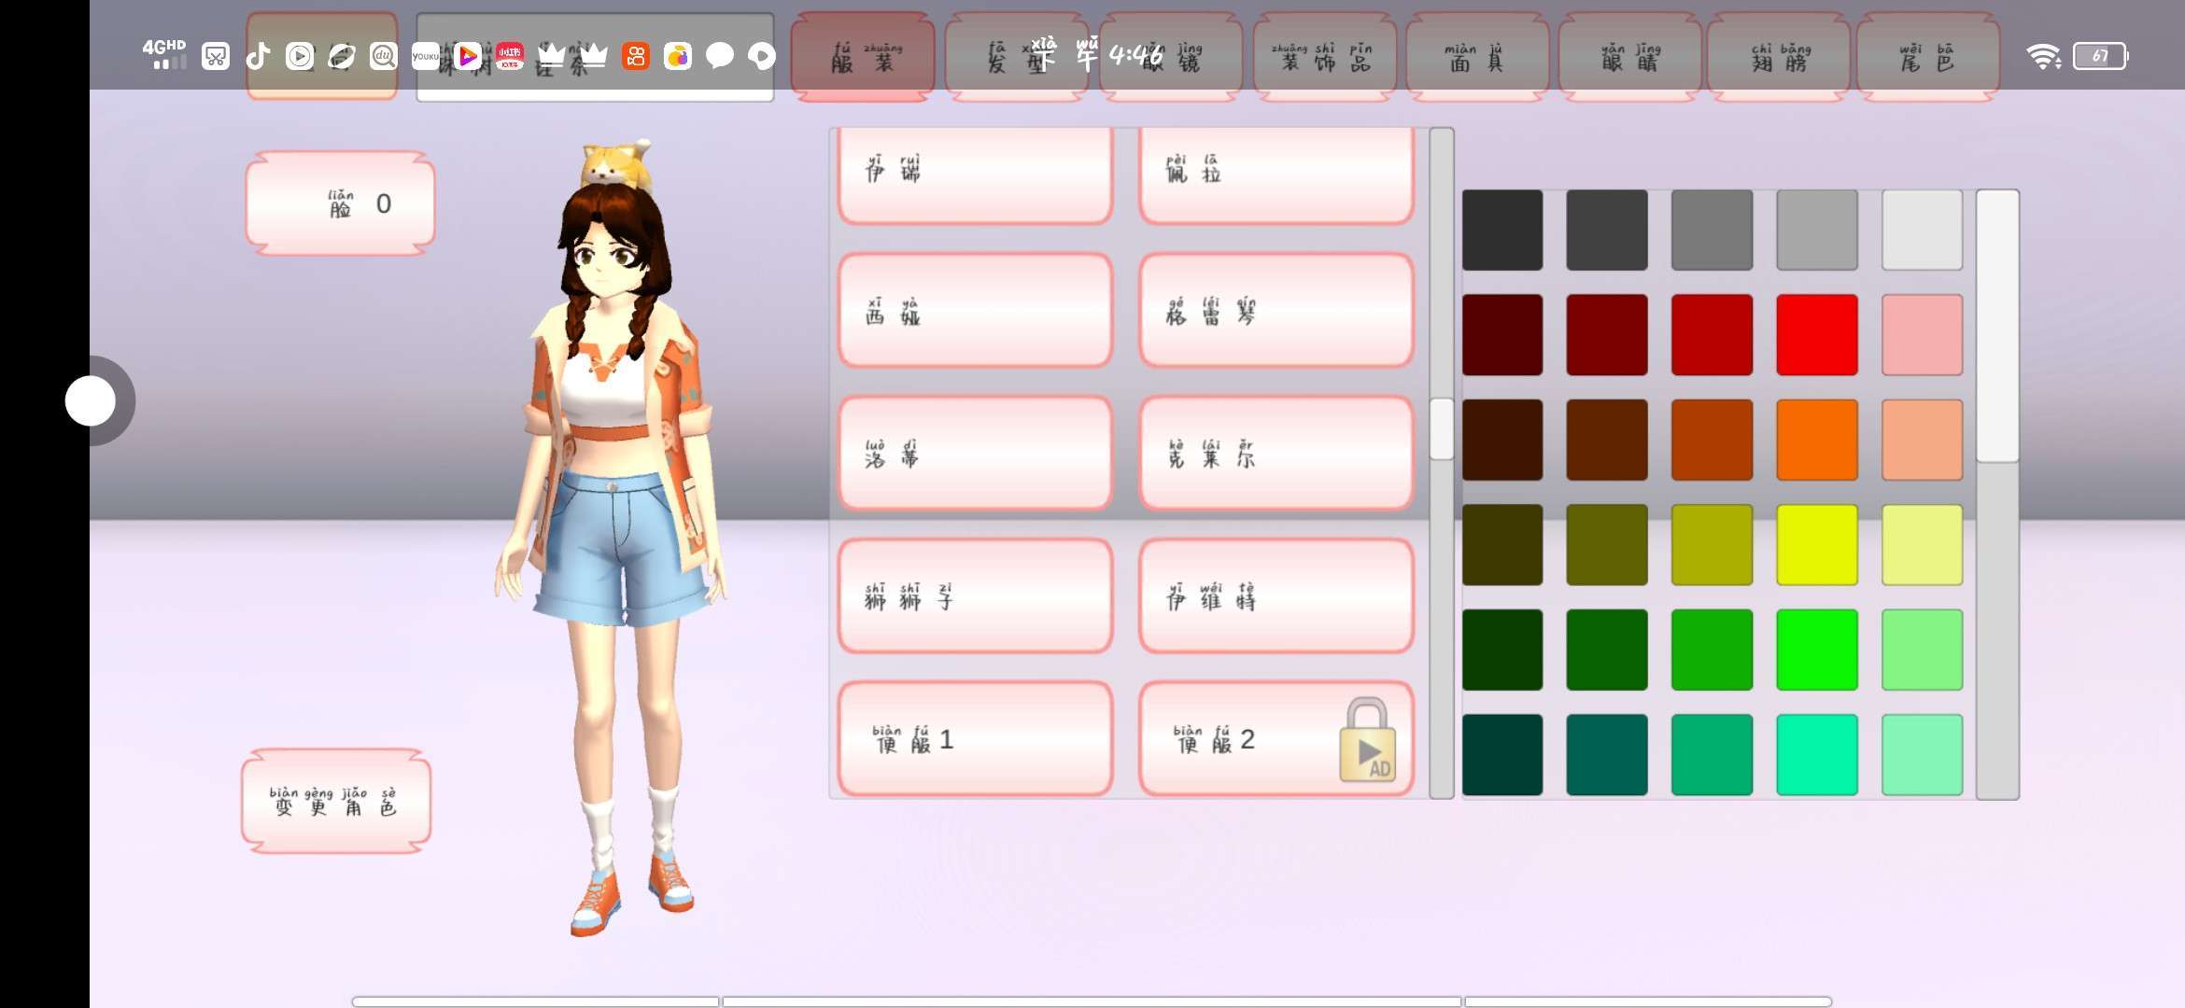Open the 翅膀 wings tab

[x=1779, y=58]
